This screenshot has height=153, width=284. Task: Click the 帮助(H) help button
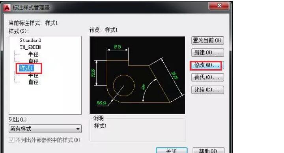pos(209,150)
